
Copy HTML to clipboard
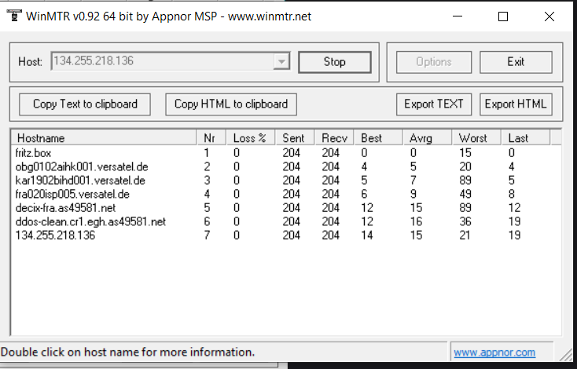click(x=230, y=104)
